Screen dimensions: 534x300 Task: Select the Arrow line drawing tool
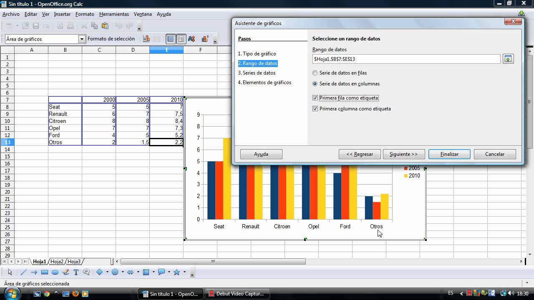point(34,272)
